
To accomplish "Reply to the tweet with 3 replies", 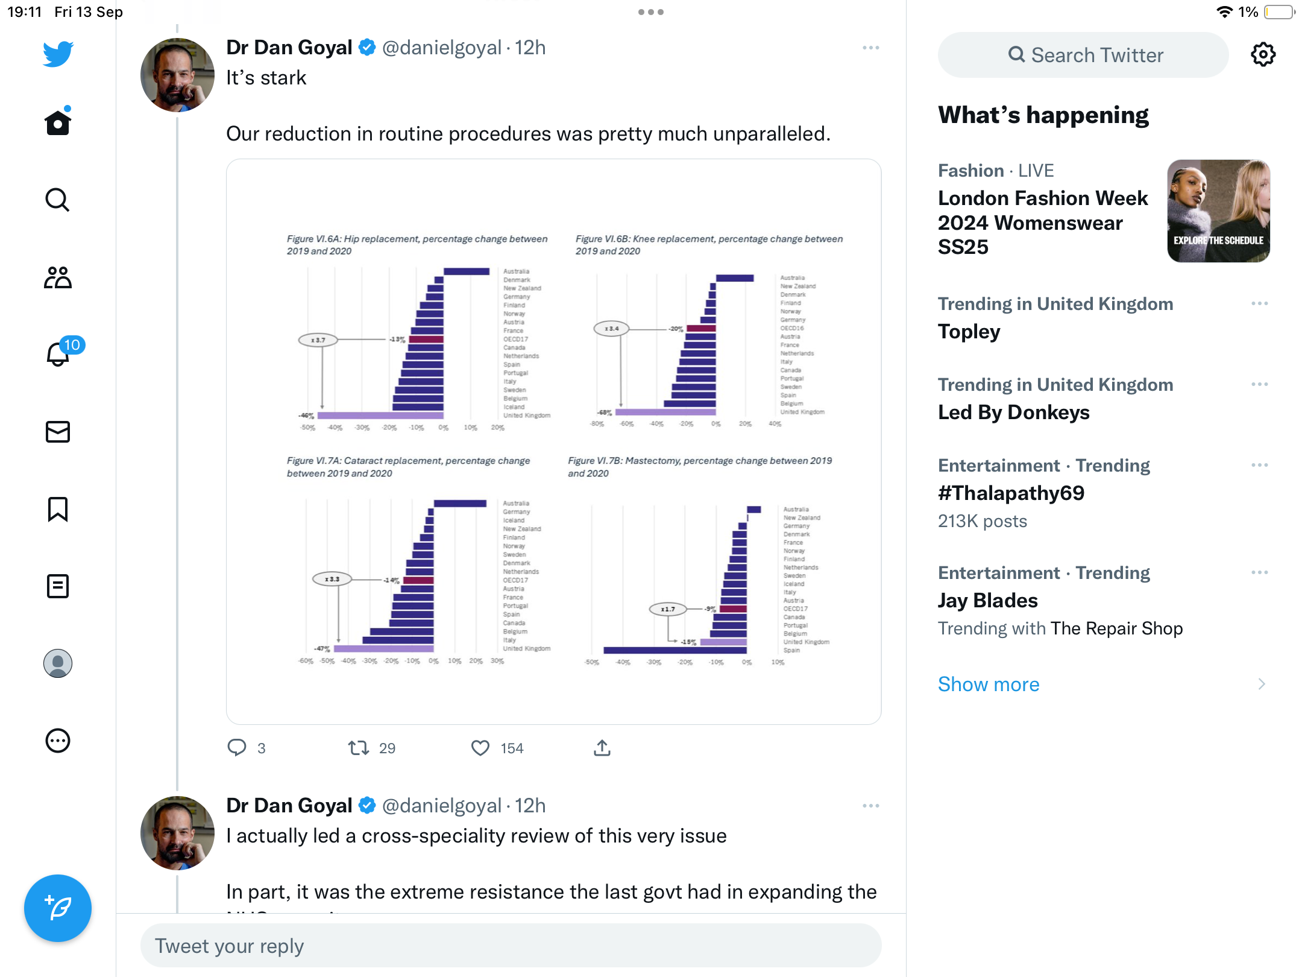I will point(237,748).
